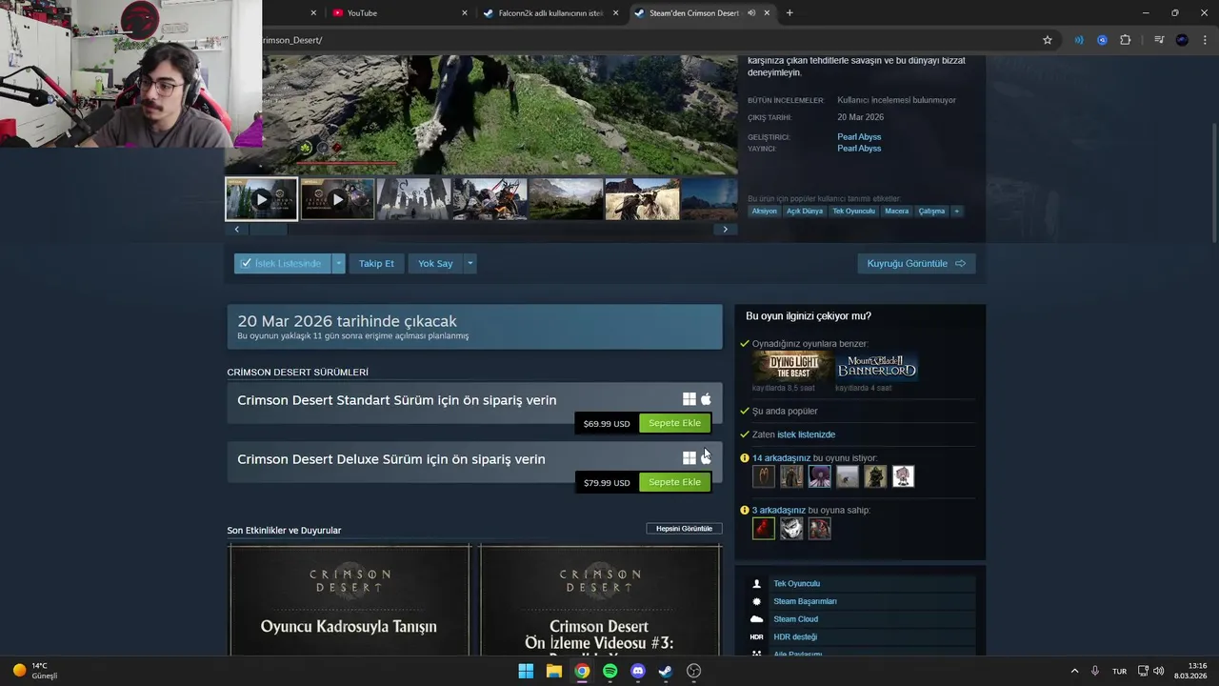
Task: Select the Çatışma tag
Action: point(931,212)
